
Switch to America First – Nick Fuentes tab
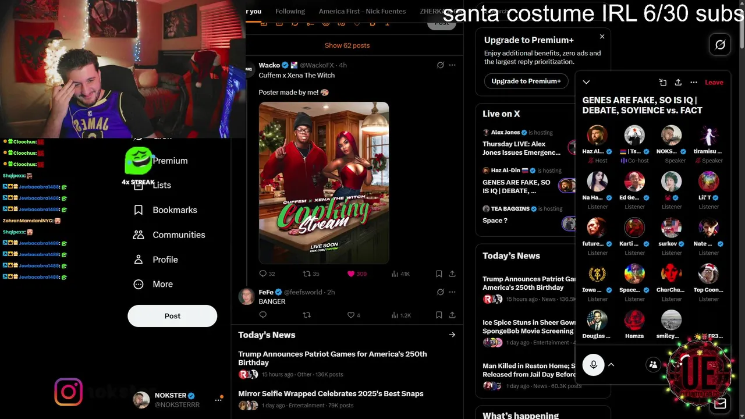pos(362,11)
